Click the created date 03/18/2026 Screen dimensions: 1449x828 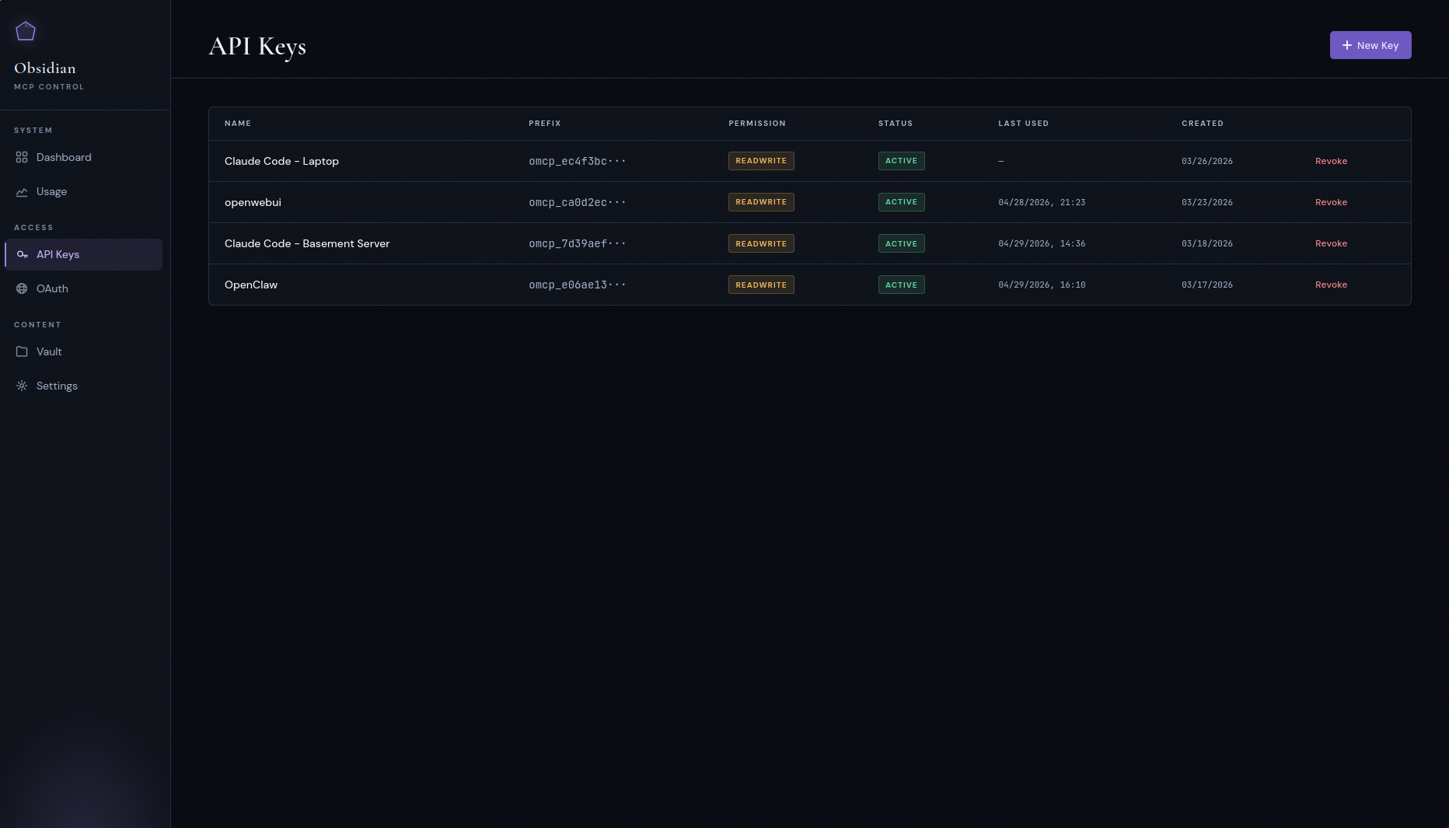(x=1207, y=243)
